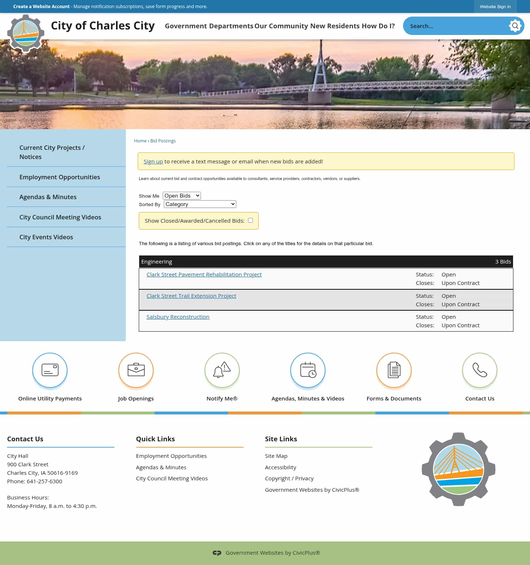
Task: Click the large gear logo in footer
Action: coord(459,469)
